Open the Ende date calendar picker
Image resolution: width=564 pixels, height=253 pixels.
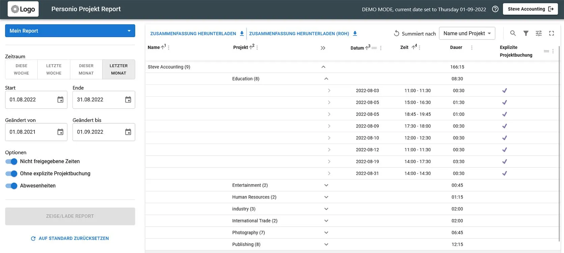coord(128,100)
